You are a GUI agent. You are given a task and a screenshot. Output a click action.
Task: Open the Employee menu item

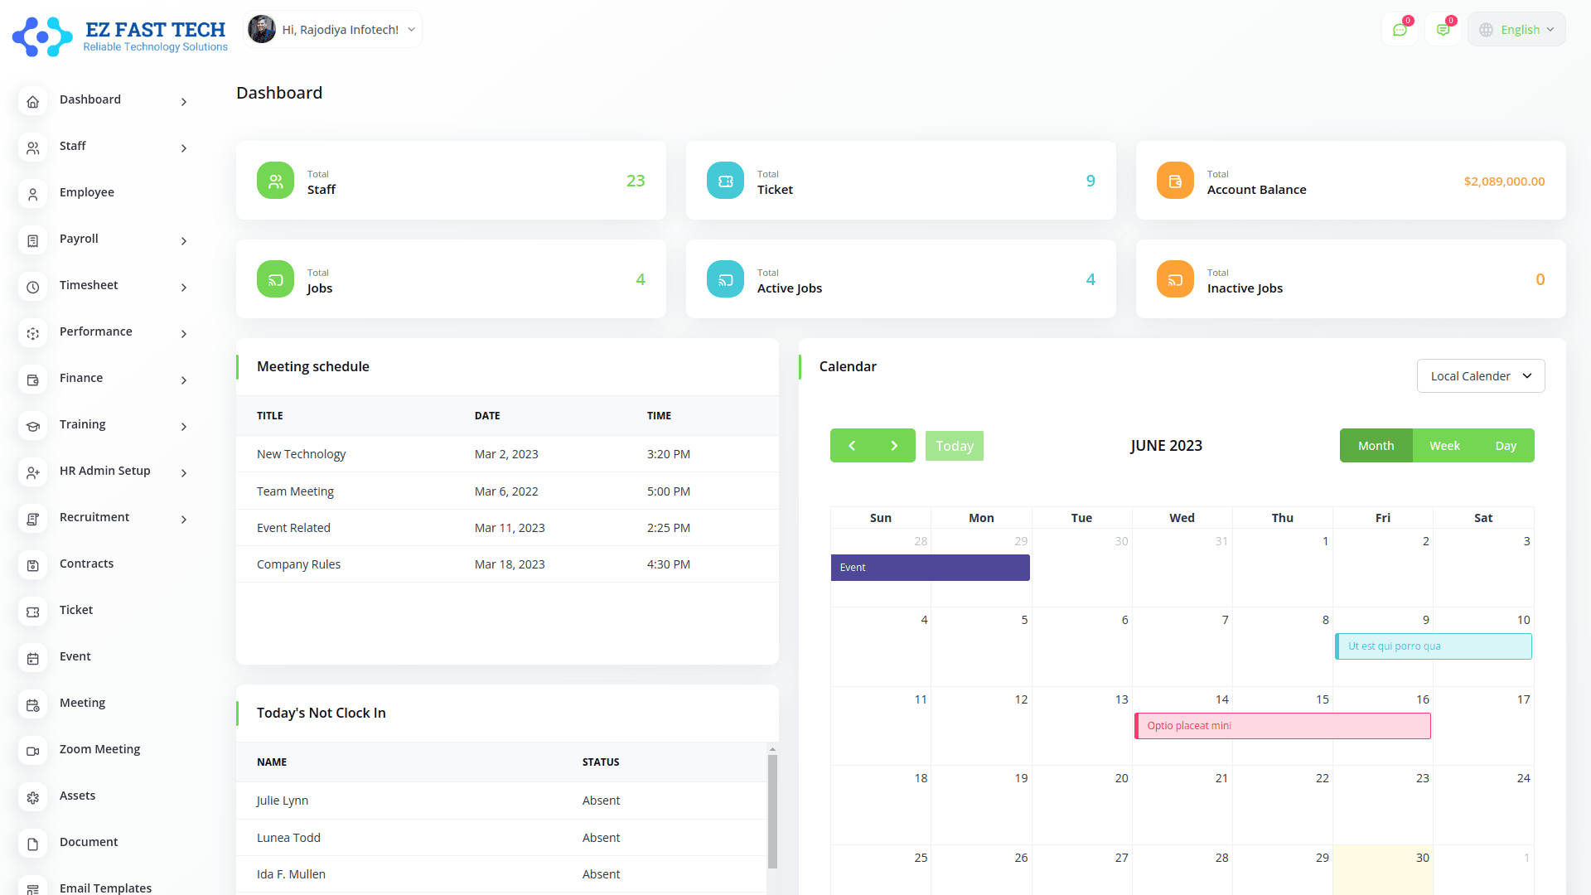pos(87,192)
